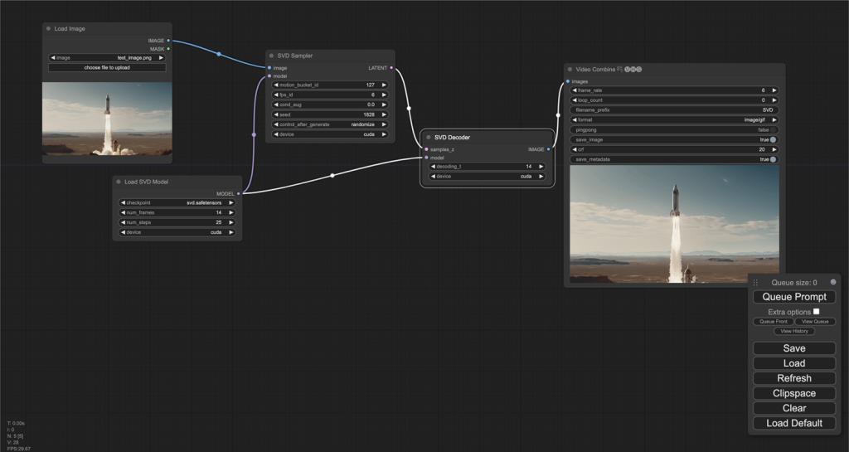Click View History in queue panel

click(793, 331)
